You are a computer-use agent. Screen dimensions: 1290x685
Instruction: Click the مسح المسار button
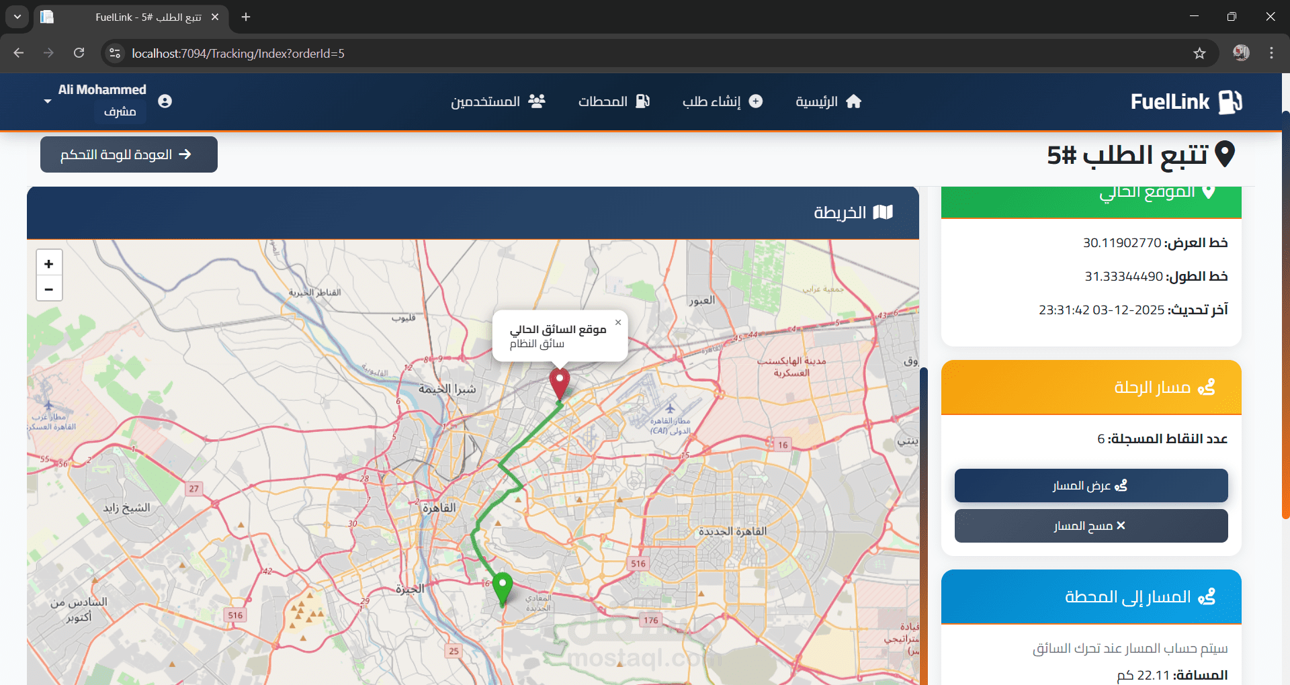click(1091, 526)
